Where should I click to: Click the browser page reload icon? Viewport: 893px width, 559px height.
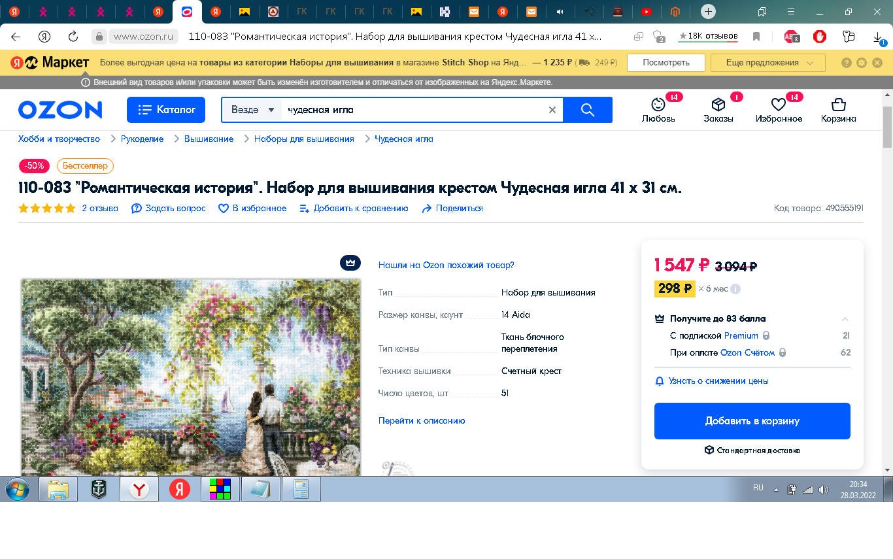[x=73, y=37]
